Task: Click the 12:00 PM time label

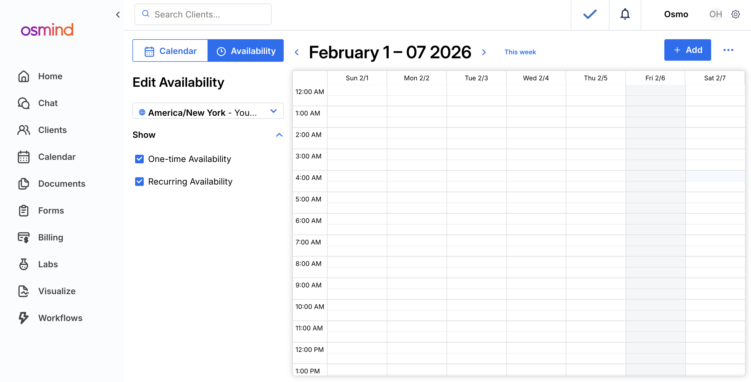Action: [x=309, y=350]
